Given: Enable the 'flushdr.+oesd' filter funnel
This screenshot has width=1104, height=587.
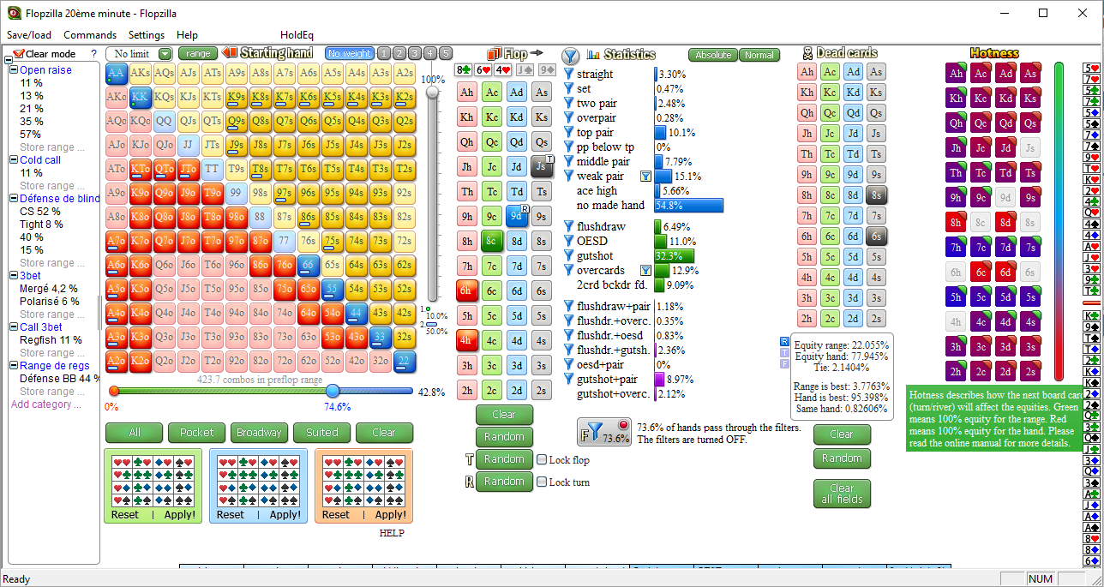Looking at the screenshot, I should tap(568, 335).
